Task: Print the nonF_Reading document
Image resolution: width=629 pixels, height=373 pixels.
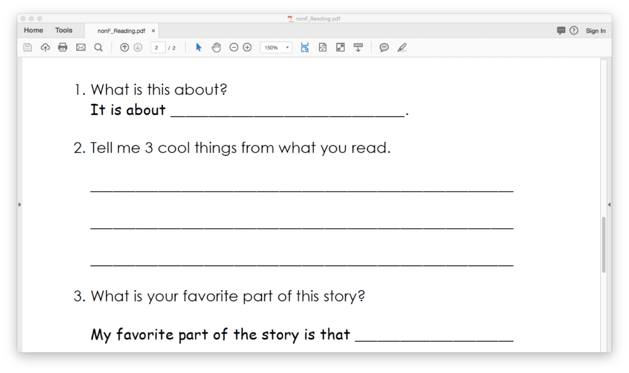Action: tap(62, 47)
